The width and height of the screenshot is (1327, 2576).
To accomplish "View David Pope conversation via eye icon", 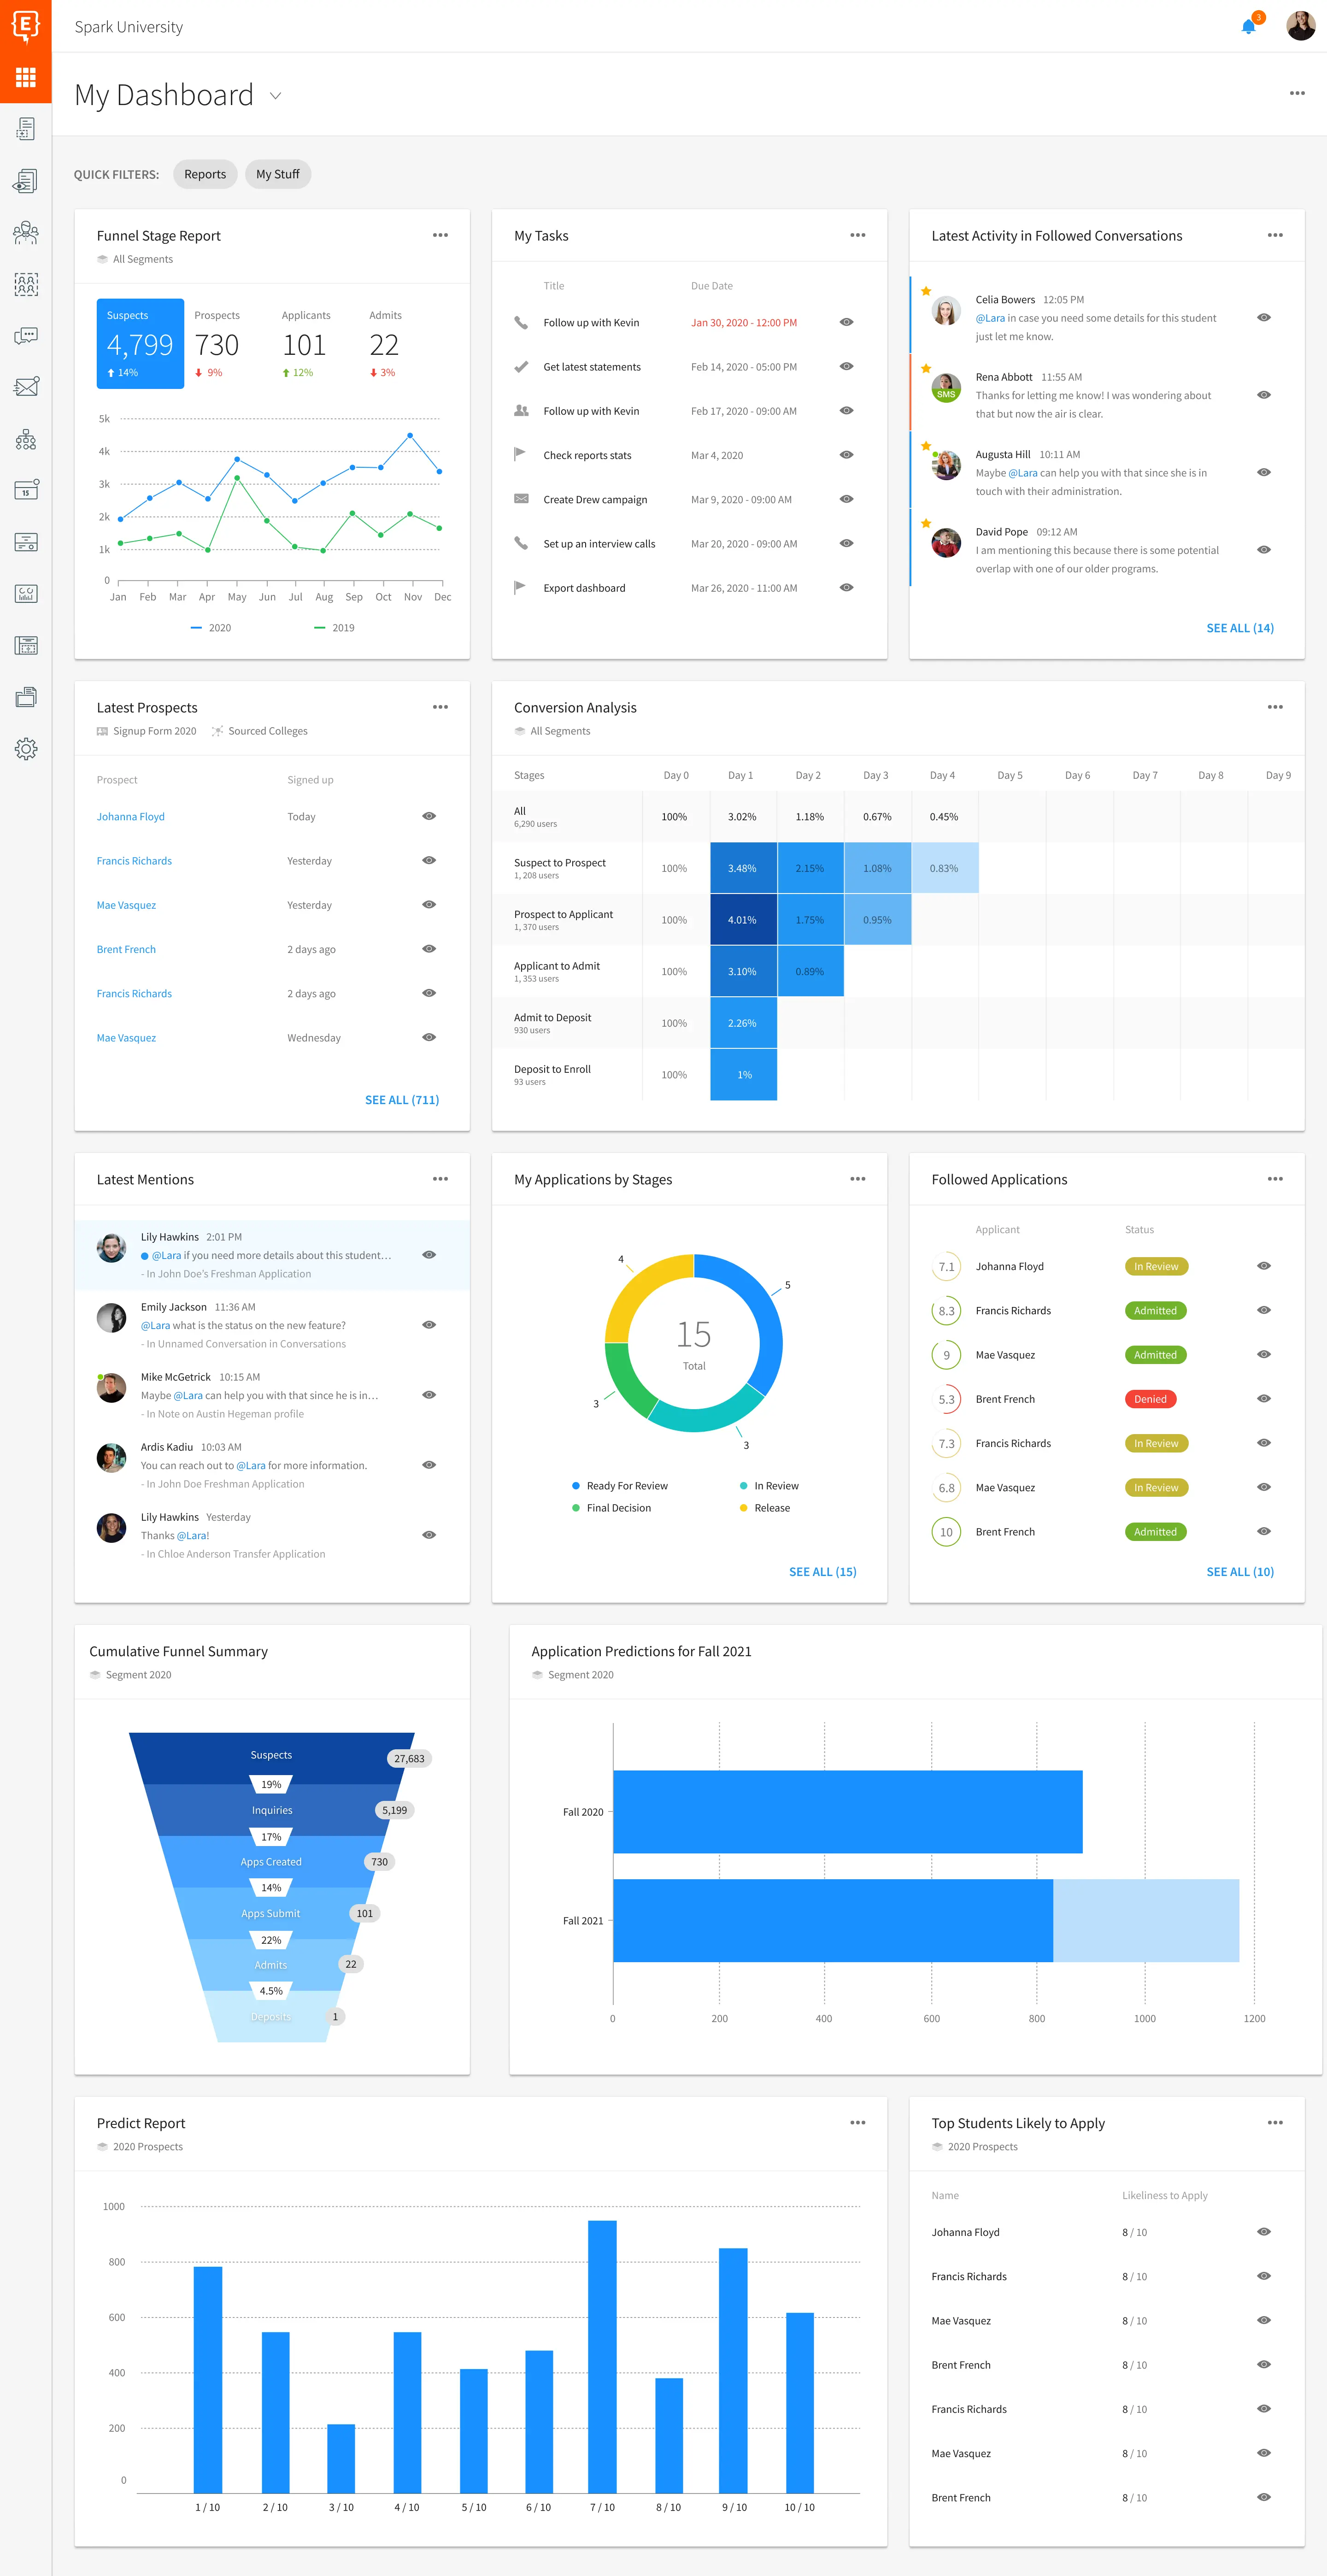I will click(1264, 550).
